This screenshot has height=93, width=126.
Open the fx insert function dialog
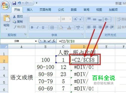[x=54, y=41]
